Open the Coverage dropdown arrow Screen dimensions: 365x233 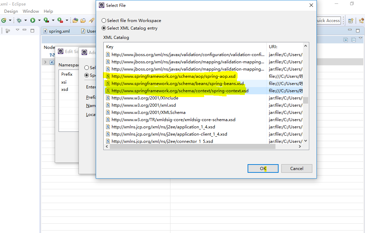(53, 21)
